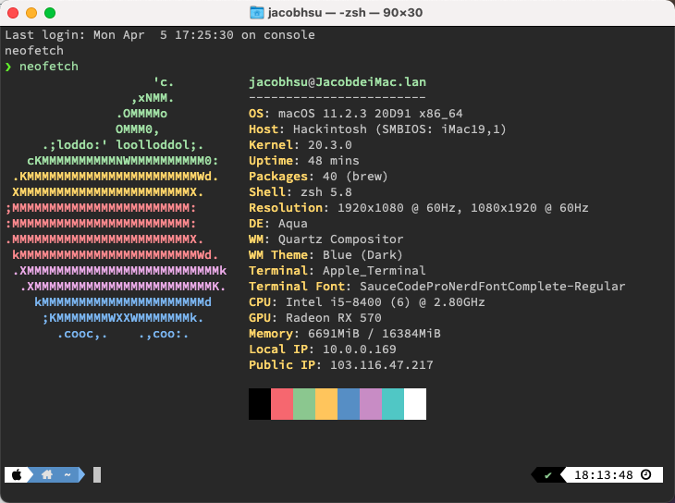Click the 'jacobhsu@JacobdeiMac.lan' header
This screenshot has width=675, height=503.
point(337,81)
